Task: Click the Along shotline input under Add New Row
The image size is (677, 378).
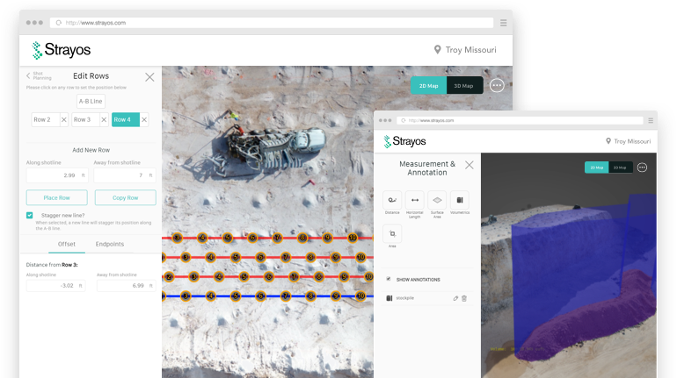Action: (56, 175)
